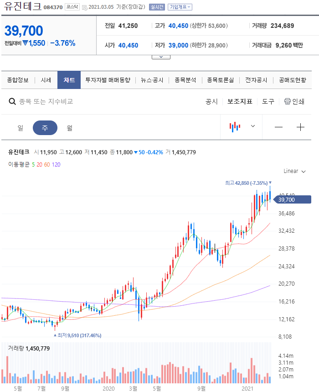Open the chart type dropdown chevron
The width and height of the screenshot is (319, 392).
253,126
